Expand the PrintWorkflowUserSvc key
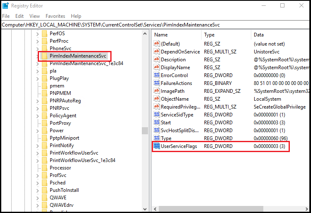Viewport: 311px width, 213px height. coord(37,153)
